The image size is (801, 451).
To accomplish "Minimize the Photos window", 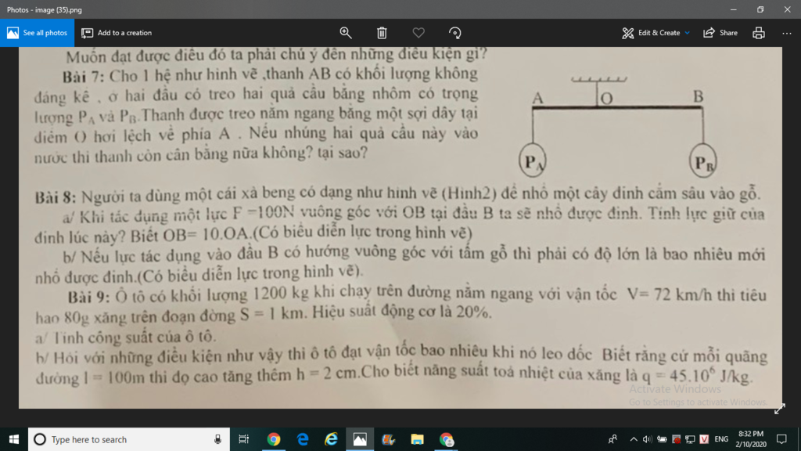I will click(734, 9).
